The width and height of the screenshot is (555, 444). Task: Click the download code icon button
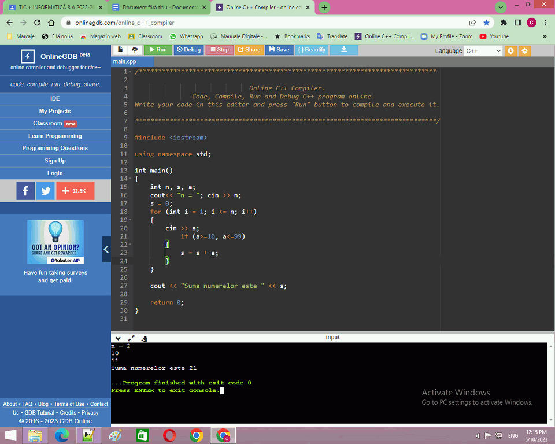pos(344,50)
